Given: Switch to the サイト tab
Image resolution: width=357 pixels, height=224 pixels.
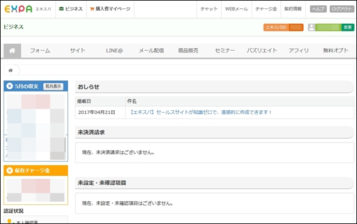Looking at the screenshot, I should pos(77,51).
